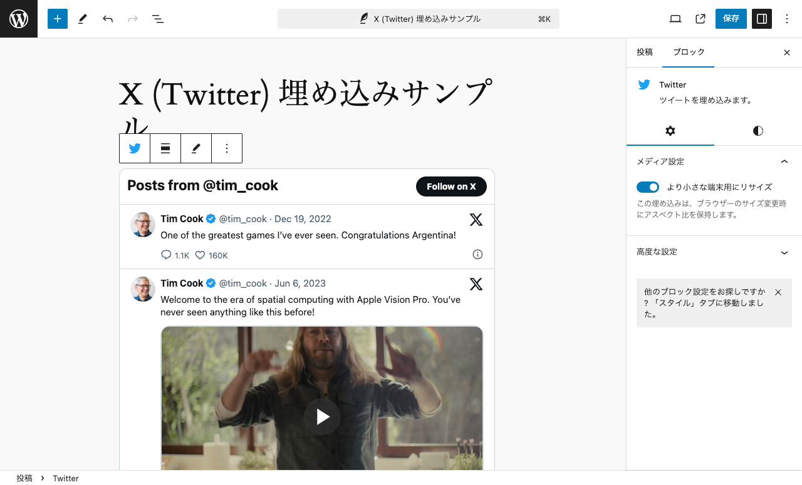
Task: Click the 保存 save button
Action: coord(731,19)
